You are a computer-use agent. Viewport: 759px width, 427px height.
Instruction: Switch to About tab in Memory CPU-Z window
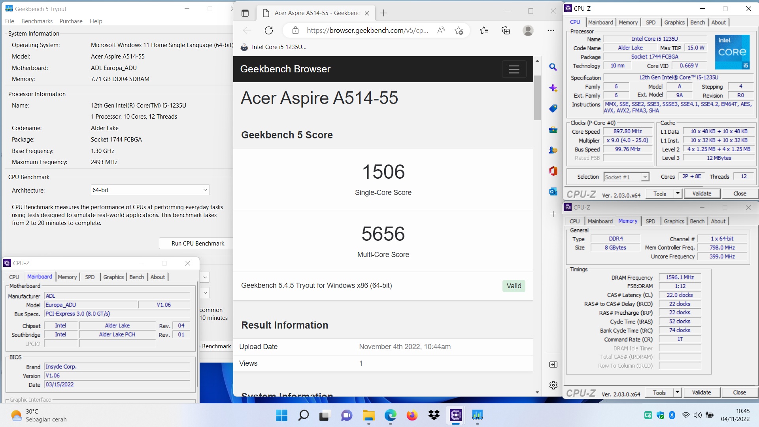tap(718, 221)
